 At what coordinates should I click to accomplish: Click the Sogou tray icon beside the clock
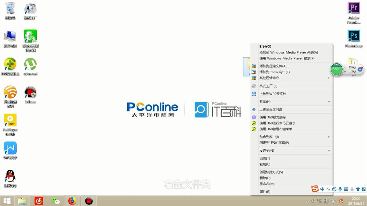pyautogui.click(x=341, y=201)
